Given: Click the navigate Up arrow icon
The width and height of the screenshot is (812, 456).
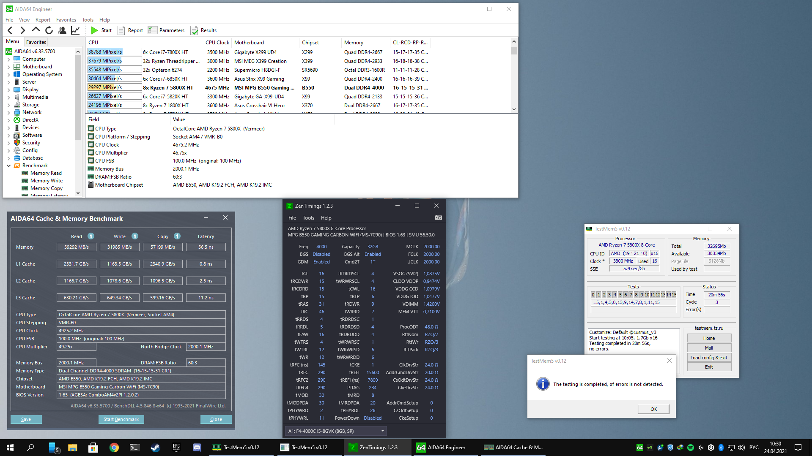Looking at the screenshot, I should [36, 30].
